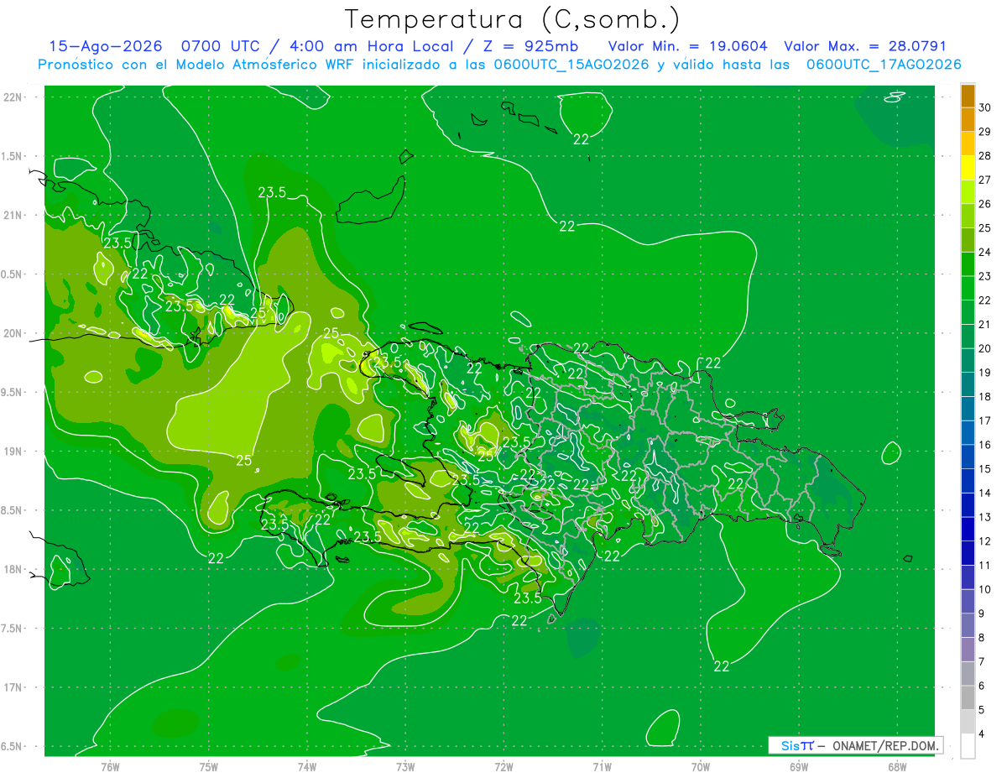Click the '0.5N' latitude axis label
Viewport: 1007px width, 778px height.
pyautogui.click(x=13, y=274)
